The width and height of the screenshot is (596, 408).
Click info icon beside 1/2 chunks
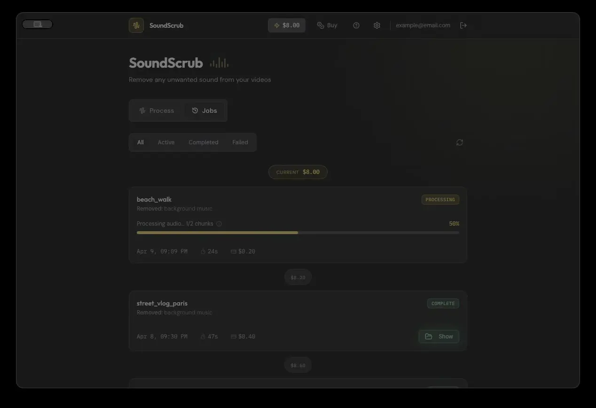tap(219, 224)
